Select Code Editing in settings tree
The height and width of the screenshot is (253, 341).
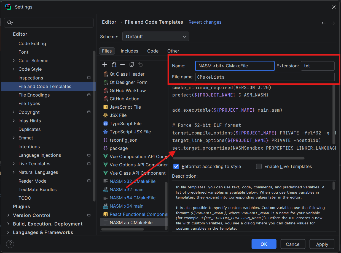click(x=32, y=43)
